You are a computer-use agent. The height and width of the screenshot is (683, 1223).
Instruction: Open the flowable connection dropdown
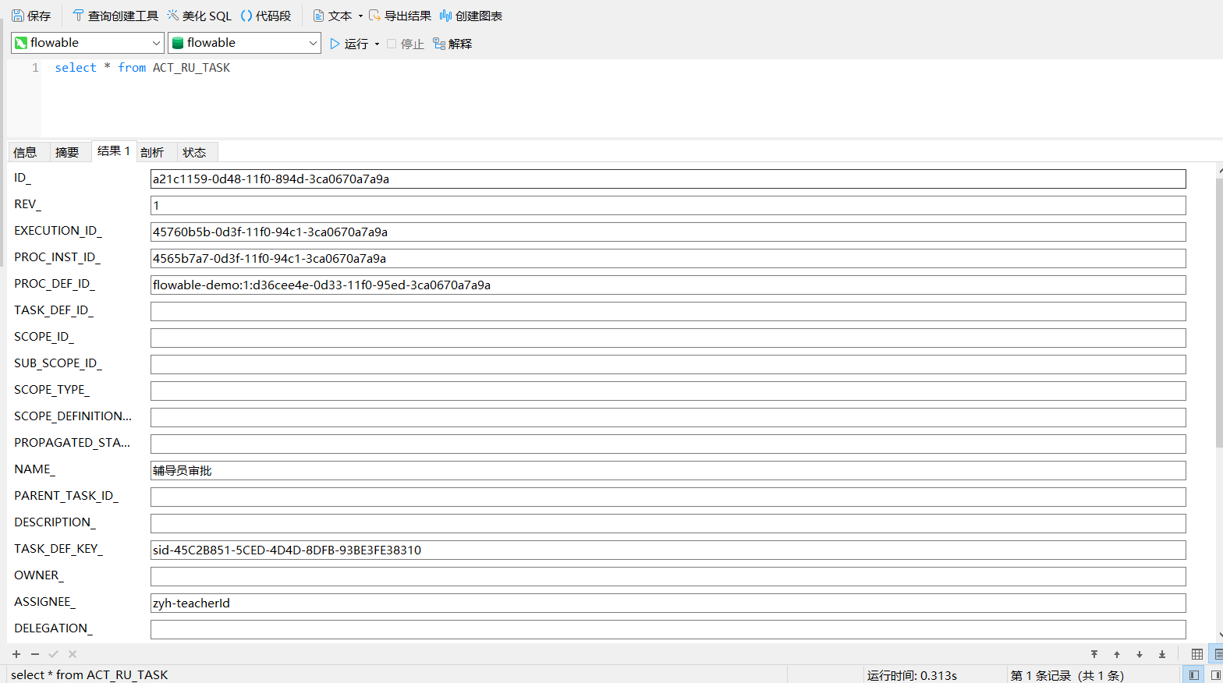pyautogui.click(x=155, y=43)
